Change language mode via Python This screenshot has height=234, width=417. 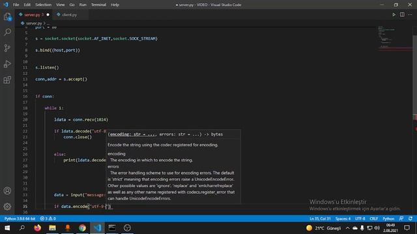[x=388, y=218]
